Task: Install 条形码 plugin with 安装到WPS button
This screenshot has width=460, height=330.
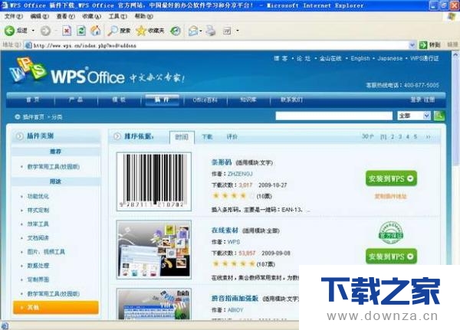Action: [x=391, y=178]
